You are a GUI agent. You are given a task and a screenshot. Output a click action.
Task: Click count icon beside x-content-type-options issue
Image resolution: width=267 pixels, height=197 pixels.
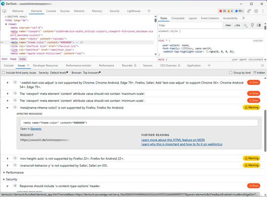click(15, 186)
